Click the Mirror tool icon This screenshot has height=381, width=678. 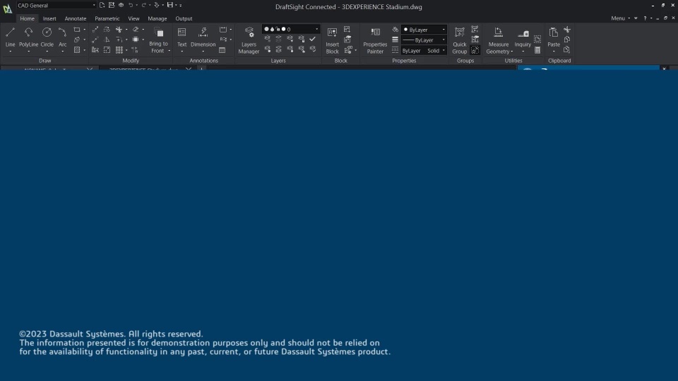[107, 40]
